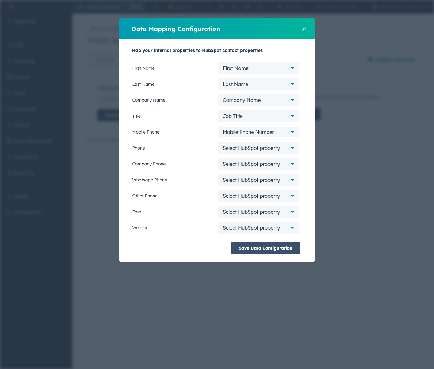Click the 'Company Name' internal property label
Screen dimensions: 434x369
[x=149, y=100]
